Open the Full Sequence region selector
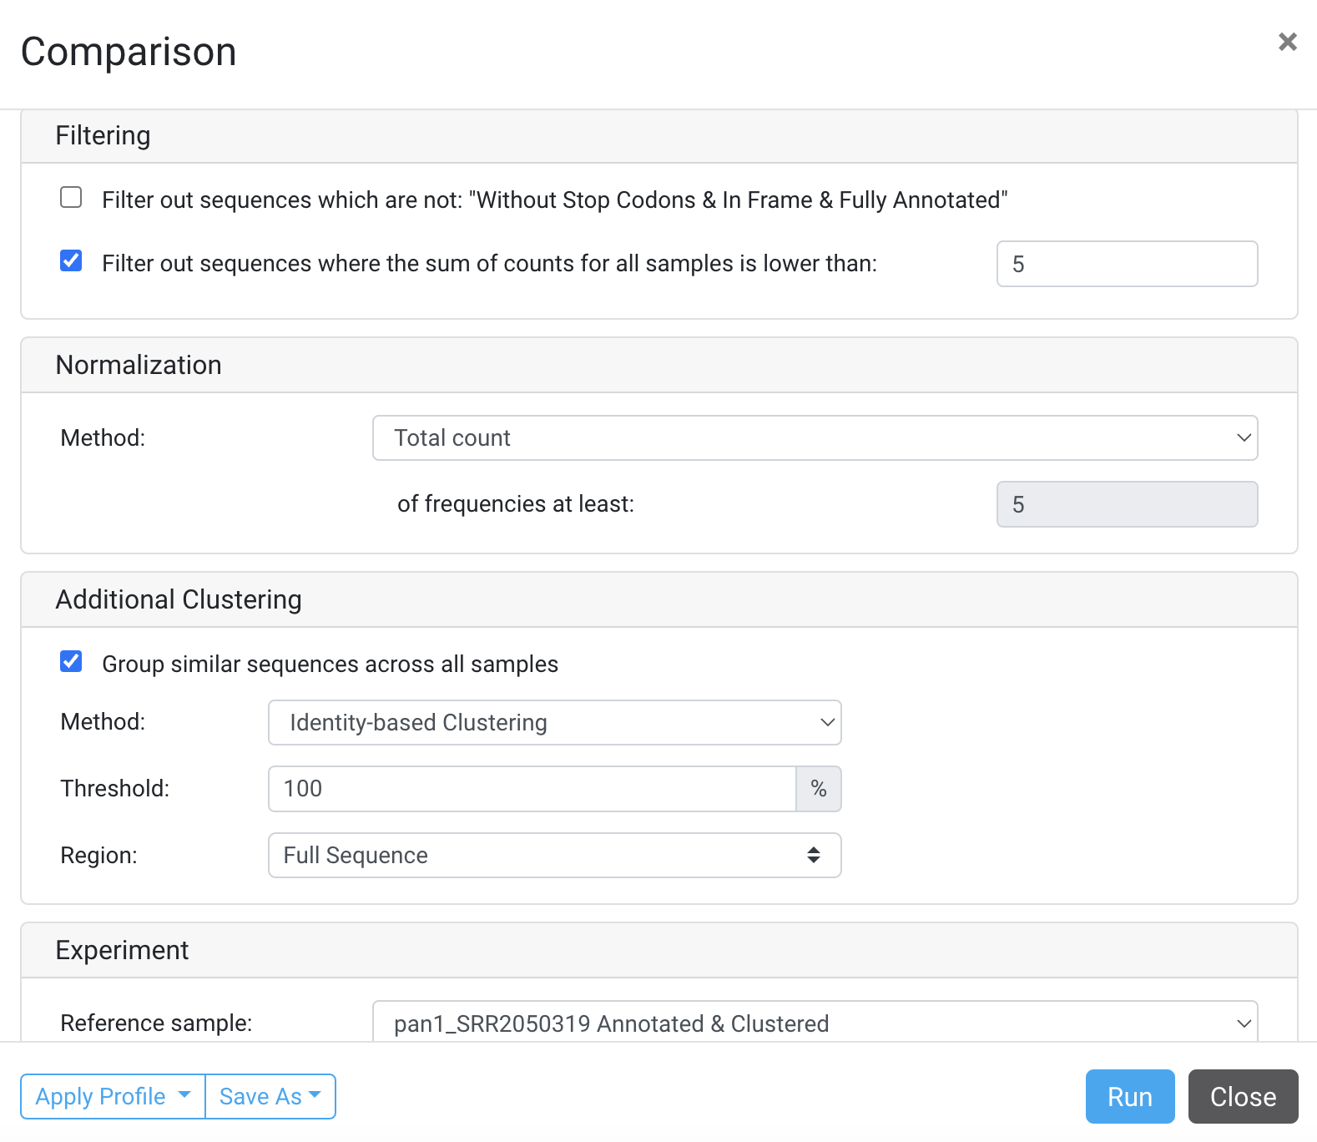 coord(554,856)
